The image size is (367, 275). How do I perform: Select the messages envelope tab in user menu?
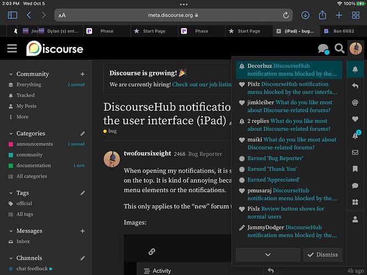click(x=355, y=152)
